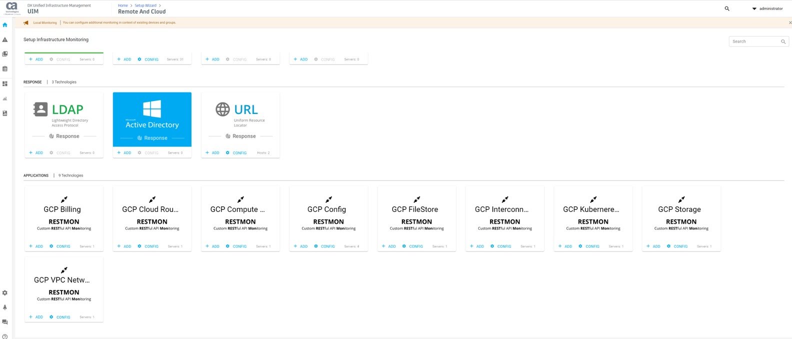Open CONFIG for GCP Billing
Screen dimensions: 792x339
coord(60,246)
